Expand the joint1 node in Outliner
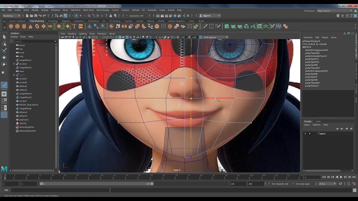Viewport: 358px width, 201px height. coord(14,75)
